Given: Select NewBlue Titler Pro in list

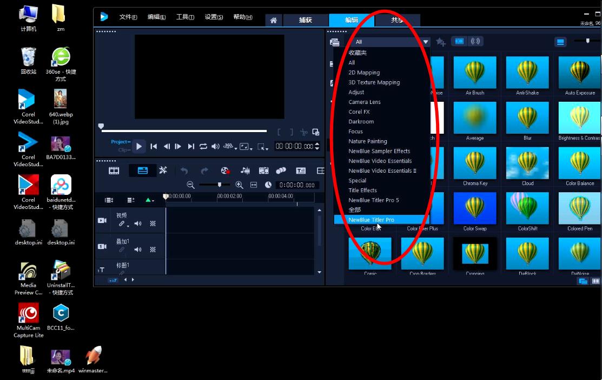Looking at the screenshot, I should point(382,220).
